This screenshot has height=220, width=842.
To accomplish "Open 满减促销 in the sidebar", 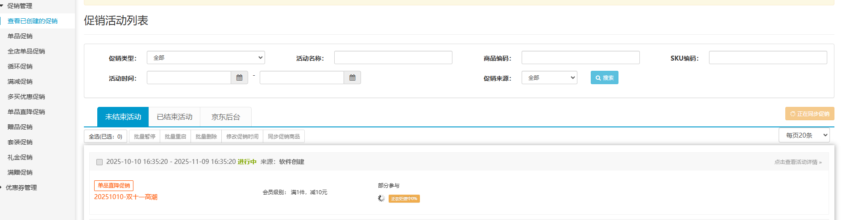I will (20, 81).
